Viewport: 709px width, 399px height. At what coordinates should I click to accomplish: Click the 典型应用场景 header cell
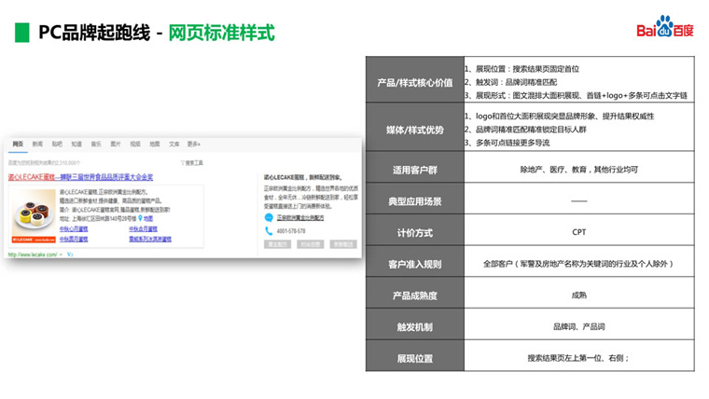414,199
